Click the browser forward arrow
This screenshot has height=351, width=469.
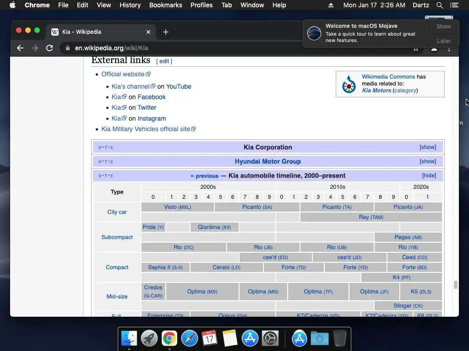pos(35,48)
